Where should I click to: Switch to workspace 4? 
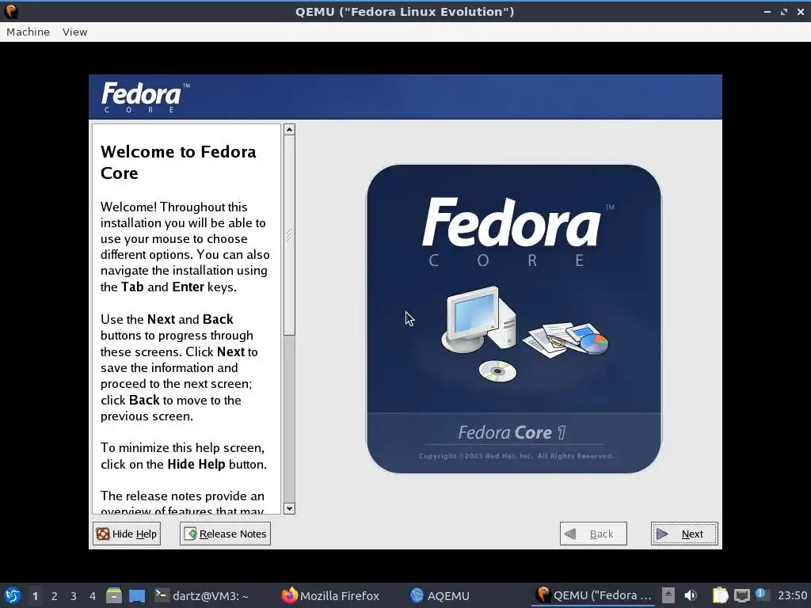[x=93, y=596]
